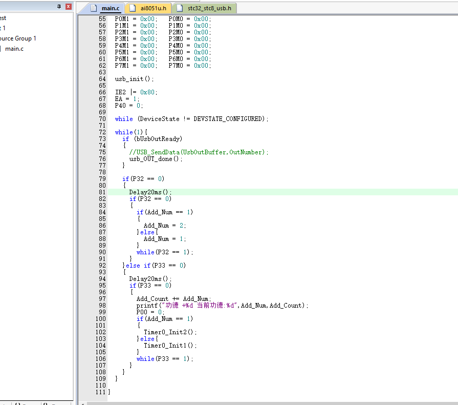Click the P5M0 = 0x00; assignment
Screen dimensions: 458x405
[189, 52]
